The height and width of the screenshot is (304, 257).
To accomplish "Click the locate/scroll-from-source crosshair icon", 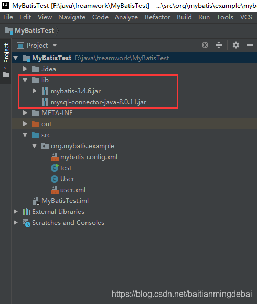I will [x=205, y=45].
